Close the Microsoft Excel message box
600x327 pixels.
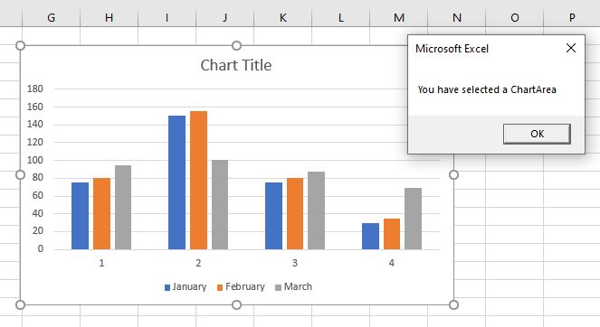[x=571, y=48]
